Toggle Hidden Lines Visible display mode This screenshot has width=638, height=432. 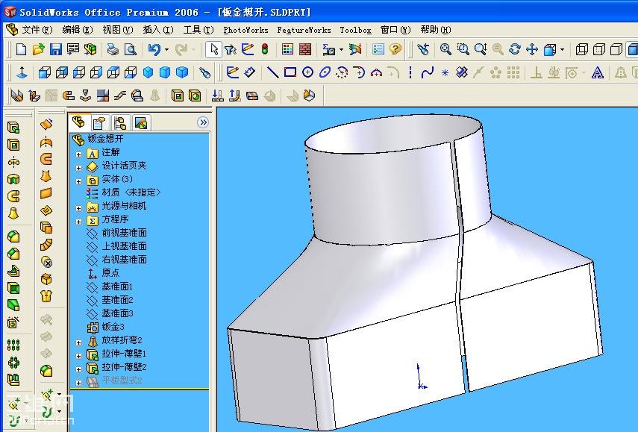coord(599,50)
